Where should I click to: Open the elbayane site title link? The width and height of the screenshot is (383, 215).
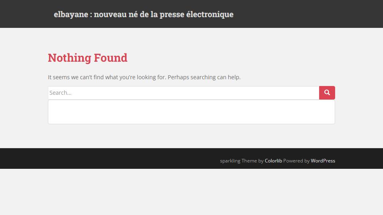coord(144,14)
